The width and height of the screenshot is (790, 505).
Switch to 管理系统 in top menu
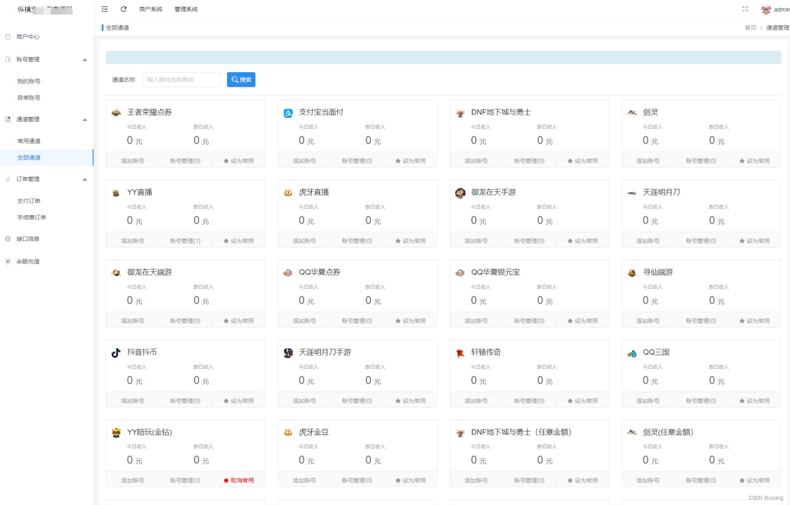pyautogui.click(x=184, y=9)
